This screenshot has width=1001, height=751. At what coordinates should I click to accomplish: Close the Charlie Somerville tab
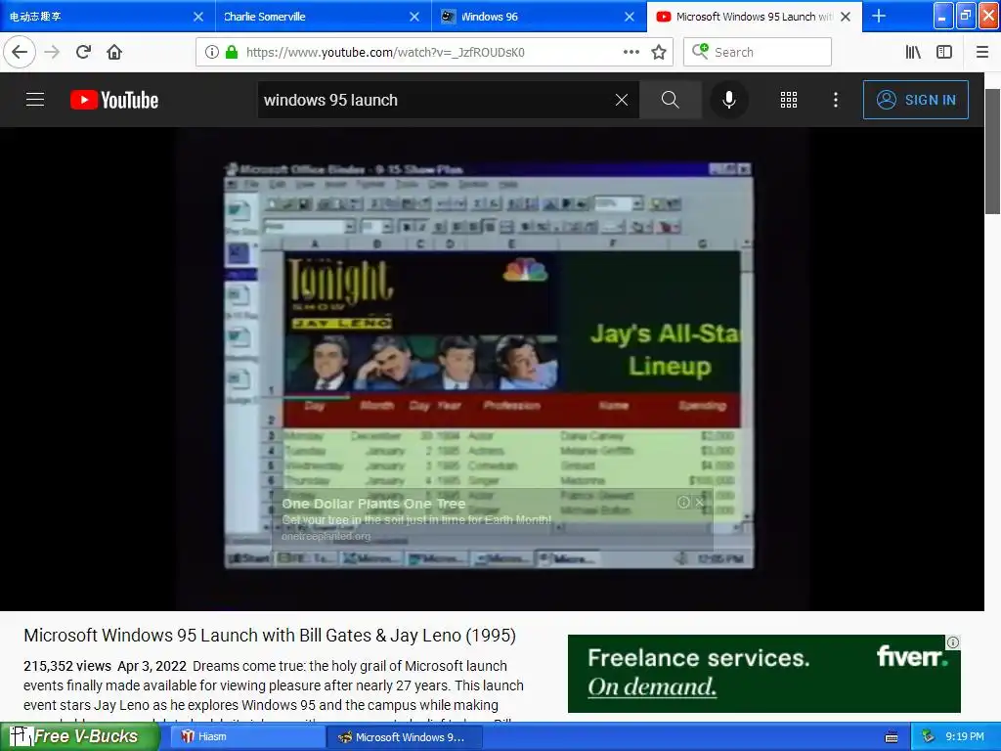point(414,17)
